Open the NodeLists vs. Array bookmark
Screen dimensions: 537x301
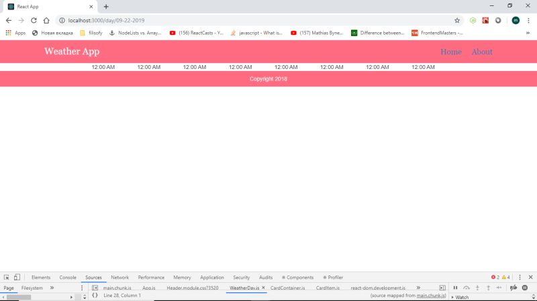pos(136,33)
